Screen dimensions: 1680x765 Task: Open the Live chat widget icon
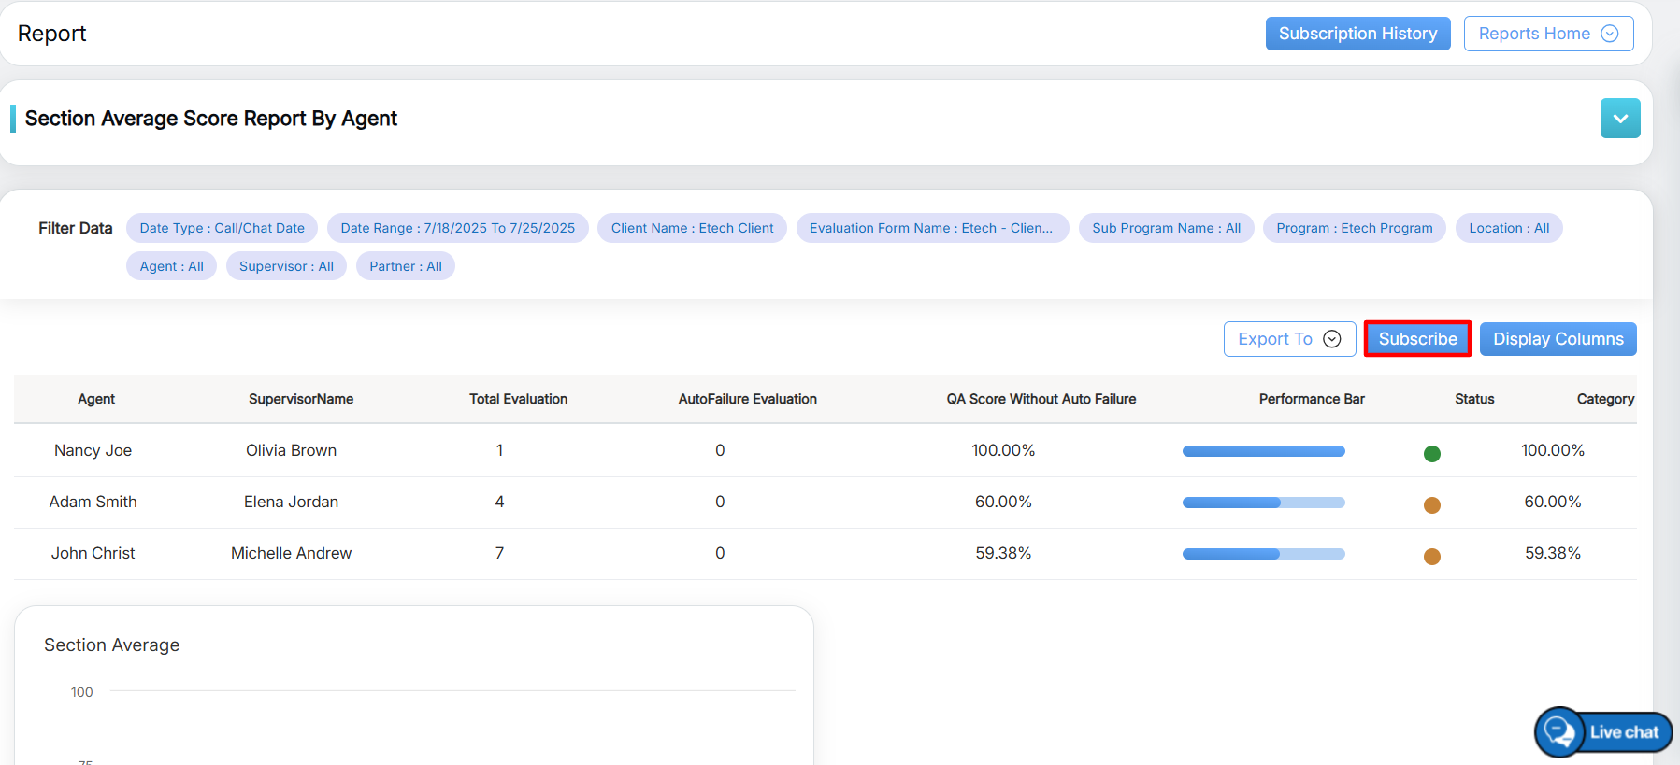click(1559, 731)
